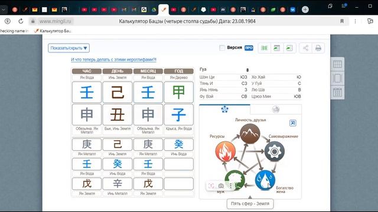Click hidden stem 庚 in hour column
Image resolution: width=378 pixels, height=212 pixels.
tap(87, 144)
